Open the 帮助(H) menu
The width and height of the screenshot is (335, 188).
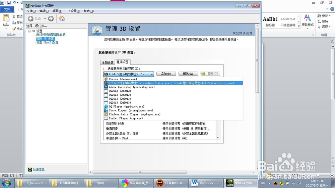tap(88, 11)
